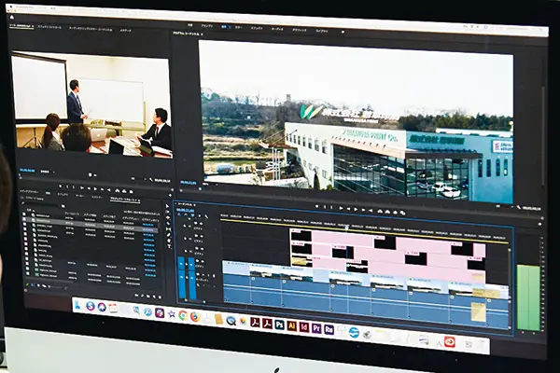This screenshot has height=373, width=560.
Task: Toggle Snap in the timeline header
Action: pyautogui.click(x=186, y=214)
